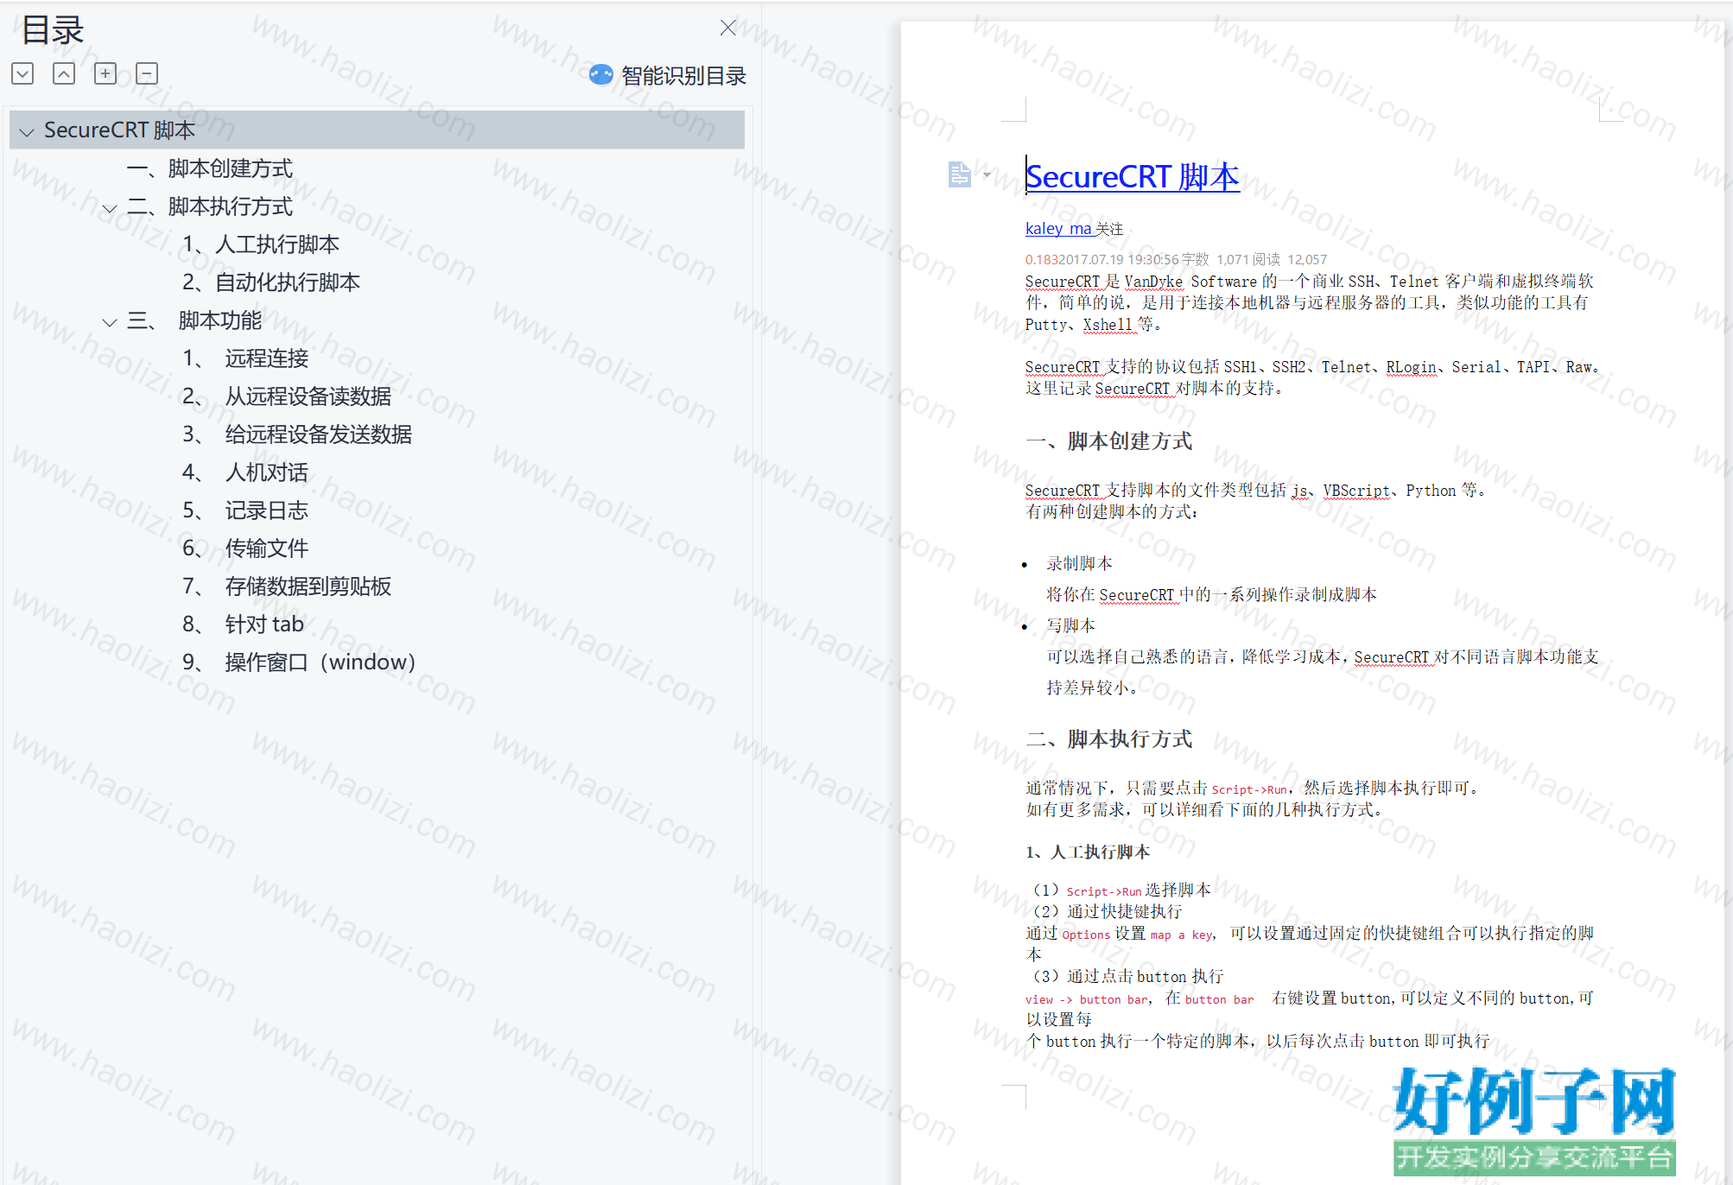1733x1185 pixels.
Task: Click the 一、脚本创建方式 heading in document
Action: (1108, 441)
